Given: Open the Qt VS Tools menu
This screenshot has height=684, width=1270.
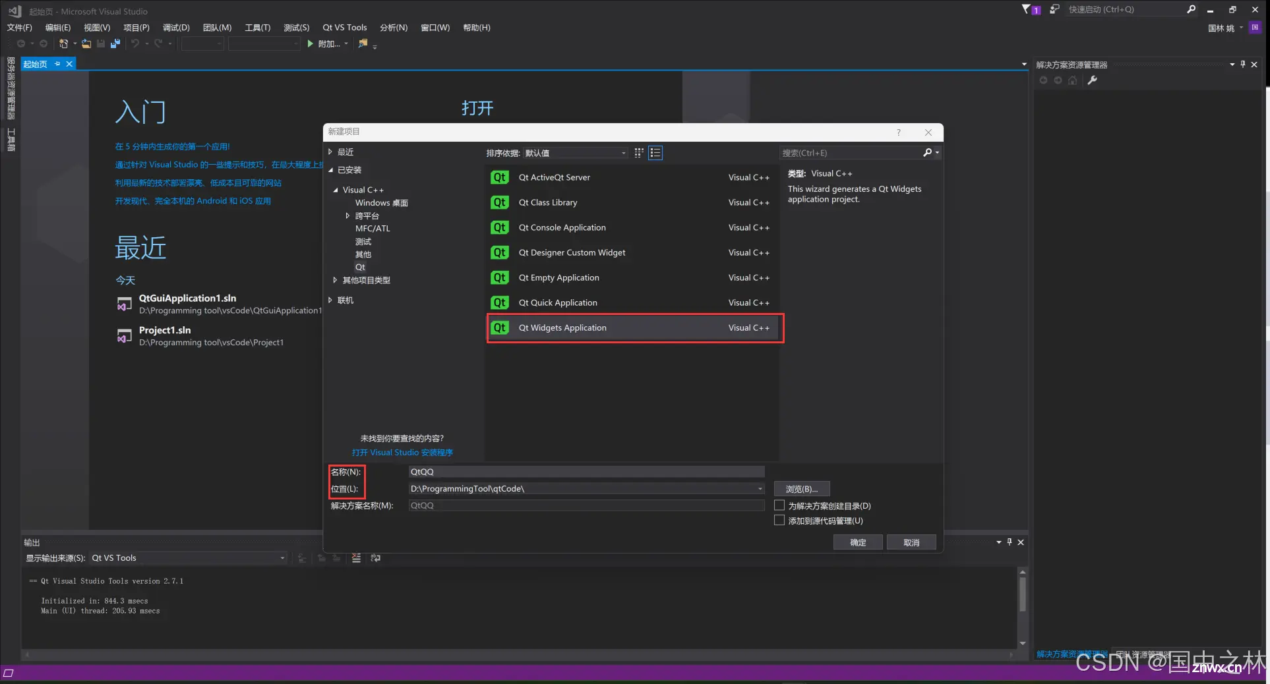Looking at the screenshot, I should coord(344,28).
